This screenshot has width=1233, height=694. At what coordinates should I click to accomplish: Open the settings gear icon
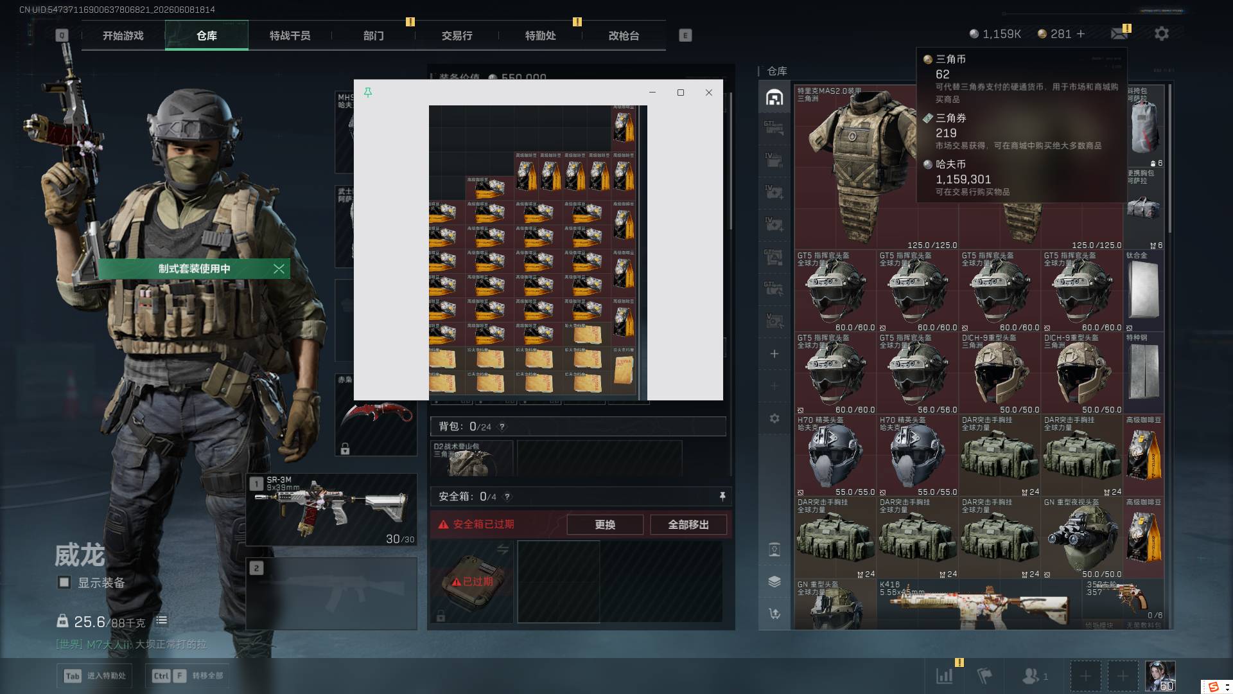coord(1161,33)
